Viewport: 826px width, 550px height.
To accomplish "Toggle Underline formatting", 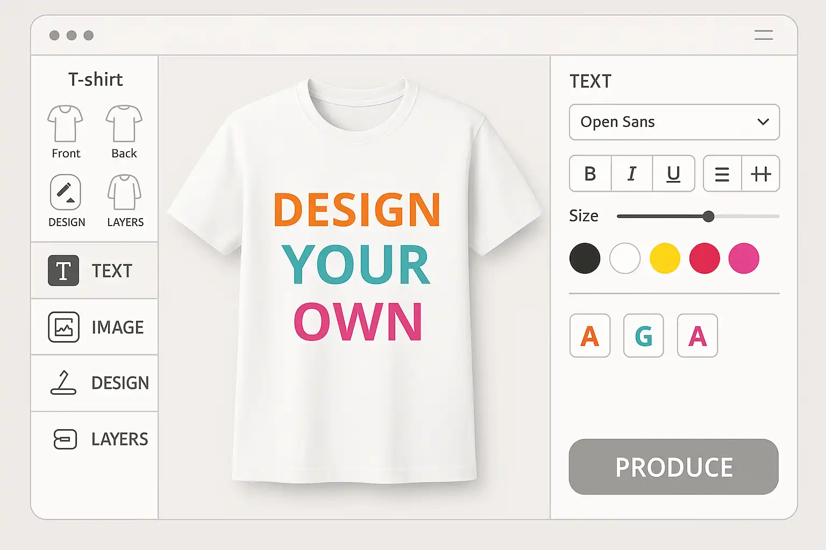I will click(673, 174).
